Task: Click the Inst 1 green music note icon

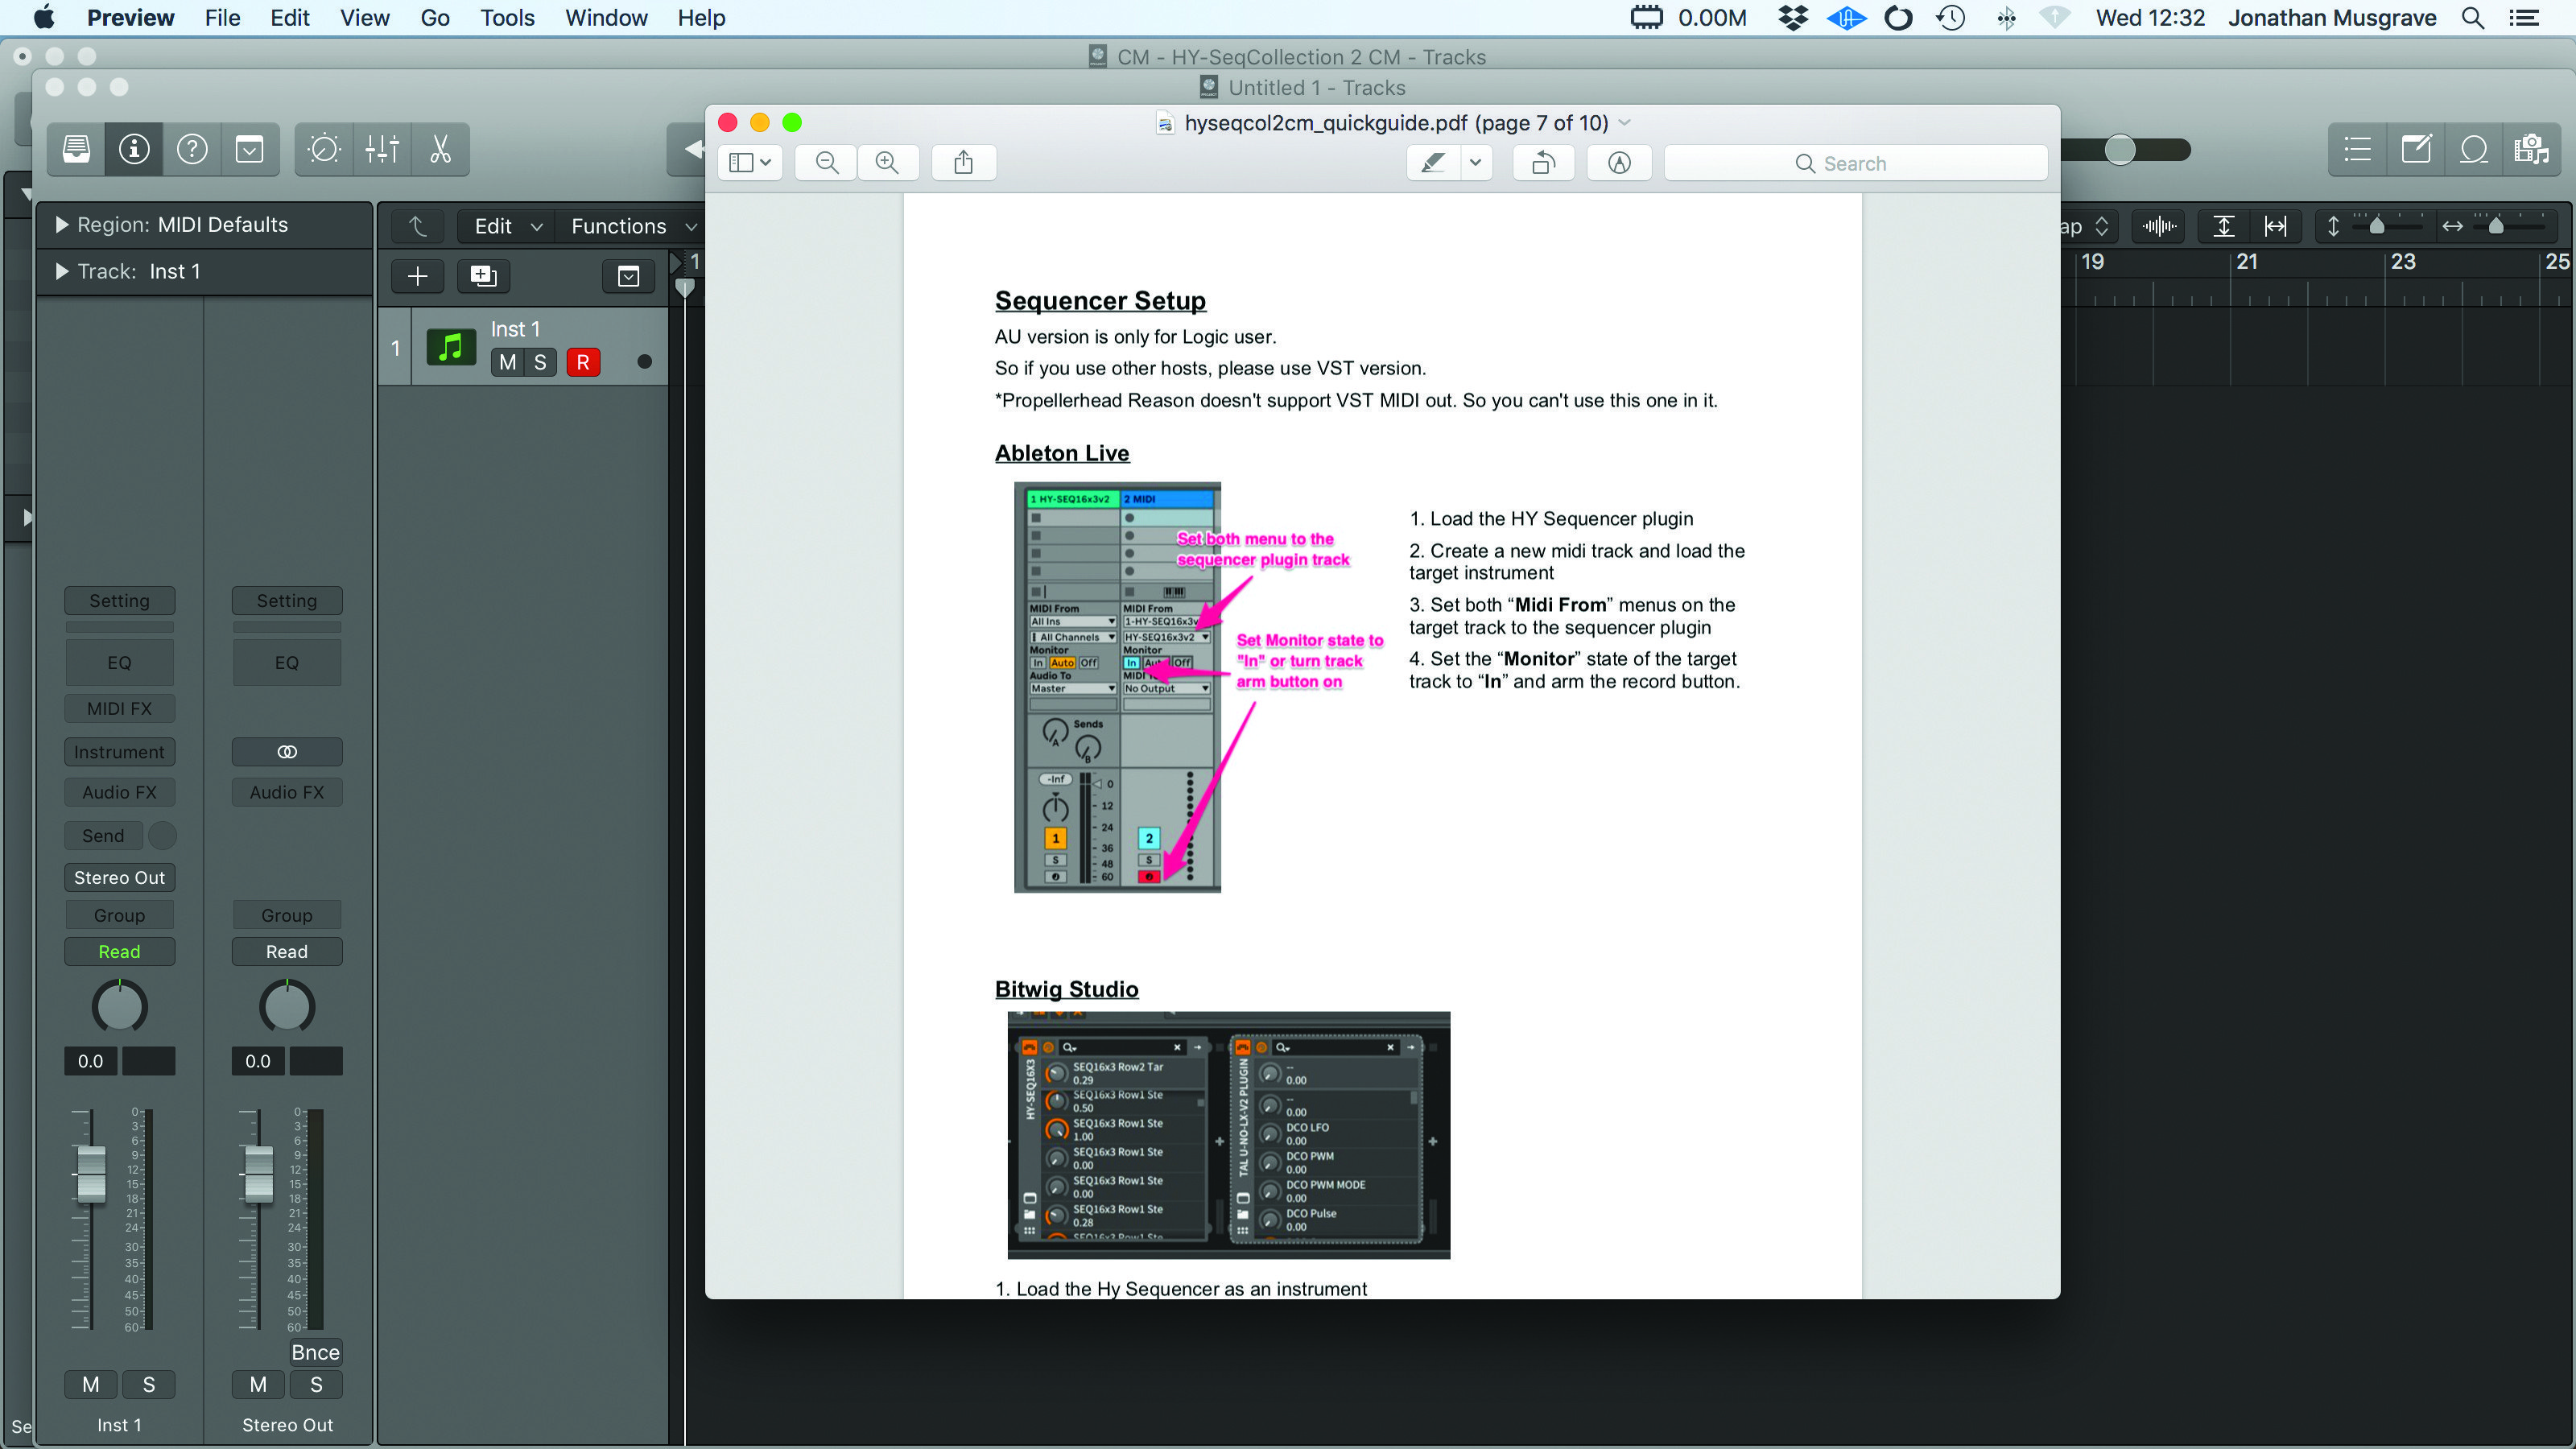Action: coord(451,347)
